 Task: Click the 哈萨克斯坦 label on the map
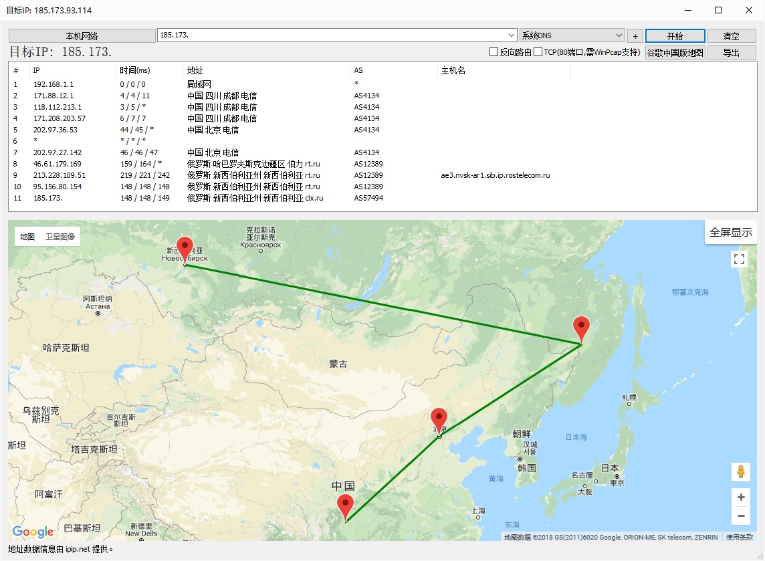[x=66, y=348]
